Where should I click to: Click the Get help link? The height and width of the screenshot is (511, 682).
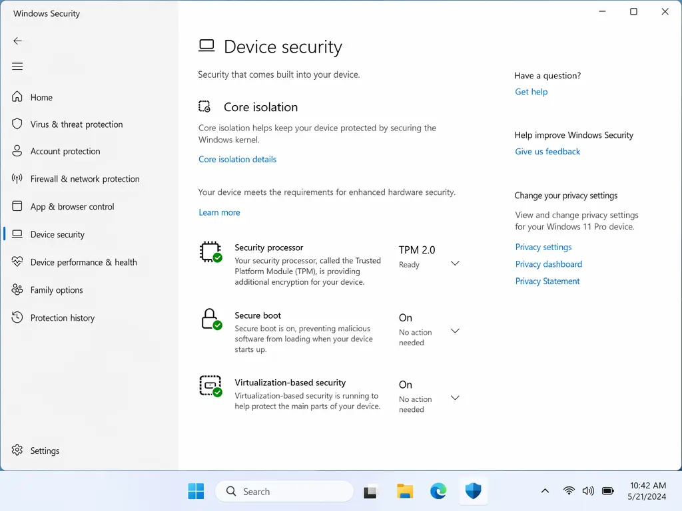531,92
